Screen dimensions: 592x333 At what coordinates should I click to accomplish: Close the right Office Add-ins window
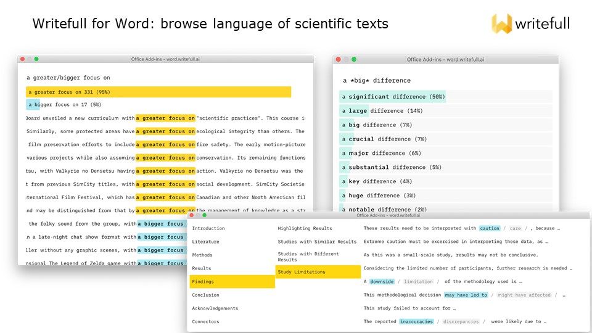coord(339,59)
